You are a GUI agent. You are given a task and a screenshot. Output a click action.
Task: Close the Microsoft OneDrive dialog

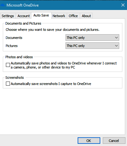[123, 5]
